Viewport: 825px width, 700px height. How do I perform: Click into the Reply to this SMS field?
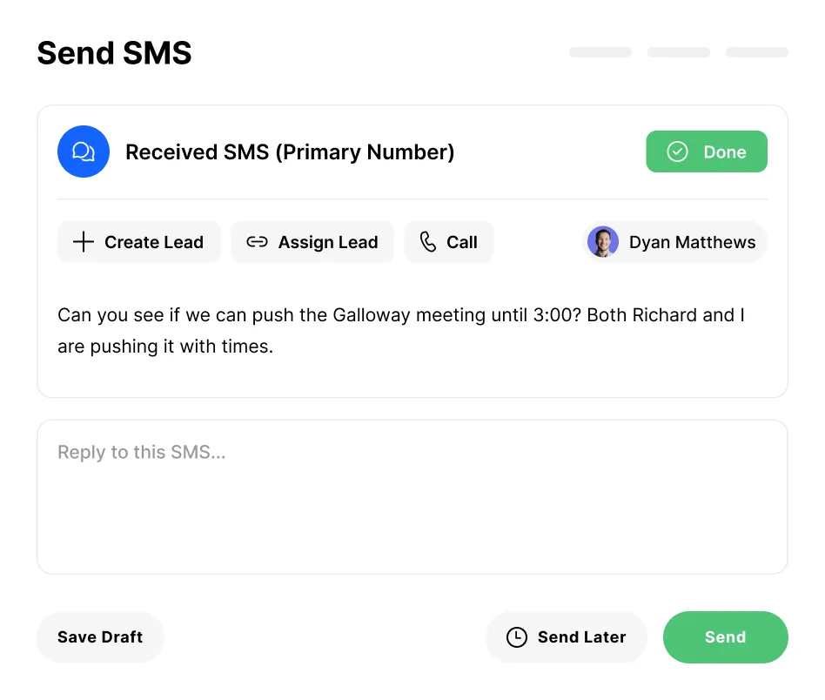click(412, 496)
